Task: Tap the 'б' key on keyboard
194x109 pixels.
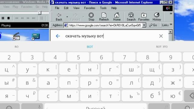Action: [x=152, y=96]
